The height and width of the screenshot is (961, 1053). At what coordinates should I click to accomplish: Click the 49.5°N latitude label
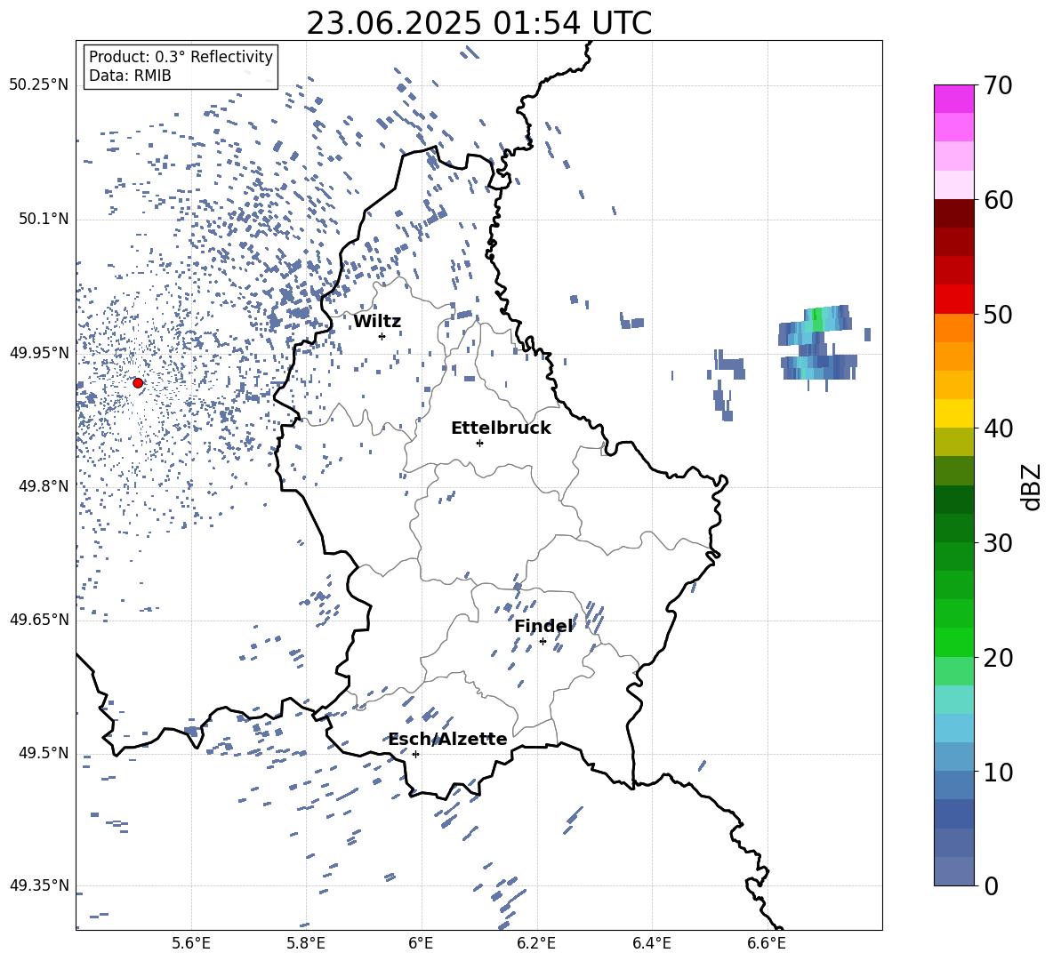pos(43,753)
